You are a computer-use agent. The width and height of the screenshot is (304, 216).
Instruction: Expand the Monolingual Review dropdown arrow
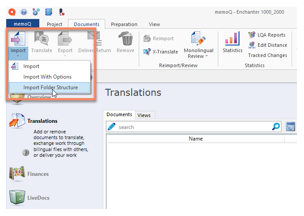pyautogui.click(x=206, y=56)
